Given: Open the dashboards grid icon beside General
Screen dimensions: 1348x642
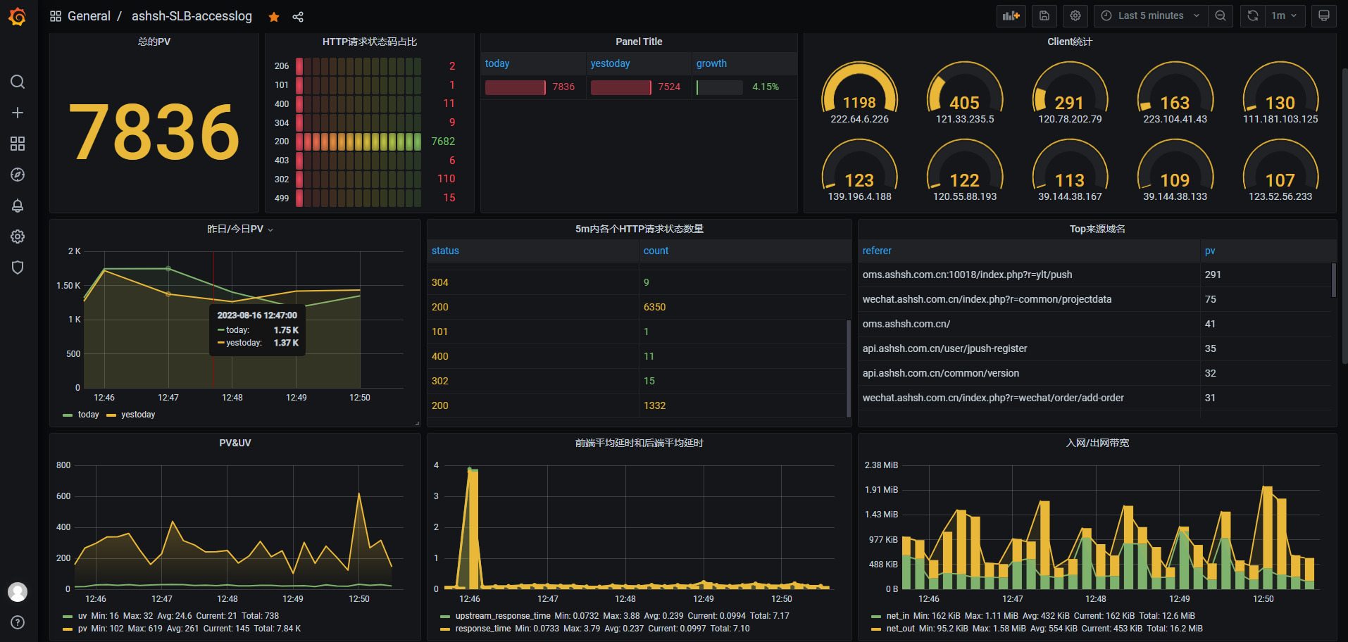Looking at the screenshot, I should [56, 16].
